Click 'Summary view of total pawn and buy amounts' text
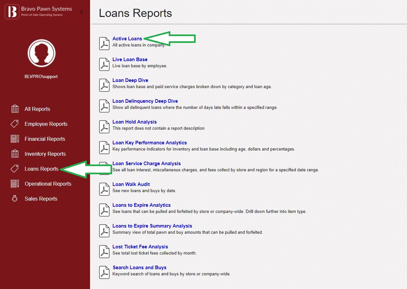 coord(188,232)
